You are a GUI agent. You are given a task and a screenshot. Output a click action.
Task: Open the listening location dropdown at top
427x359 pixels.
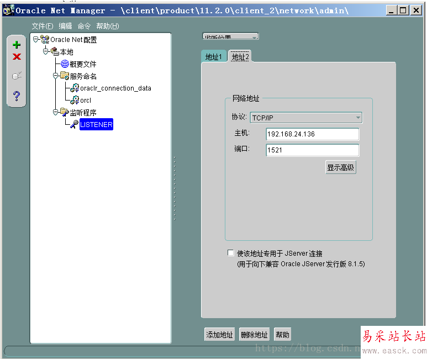pyautogui.click(x=231, y=36)
